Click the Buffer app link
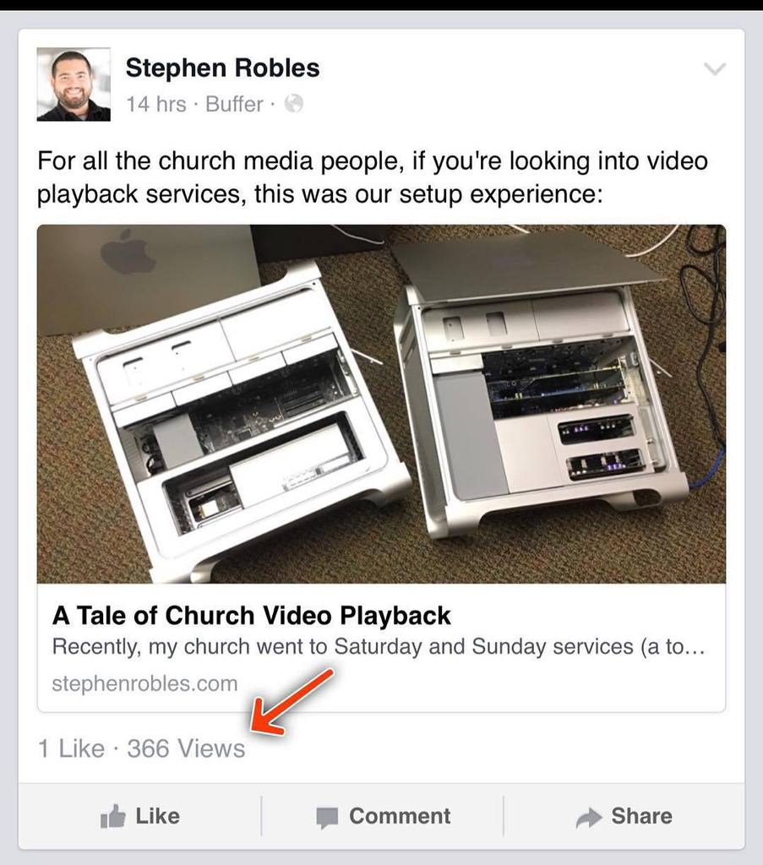 click(234, 104)
